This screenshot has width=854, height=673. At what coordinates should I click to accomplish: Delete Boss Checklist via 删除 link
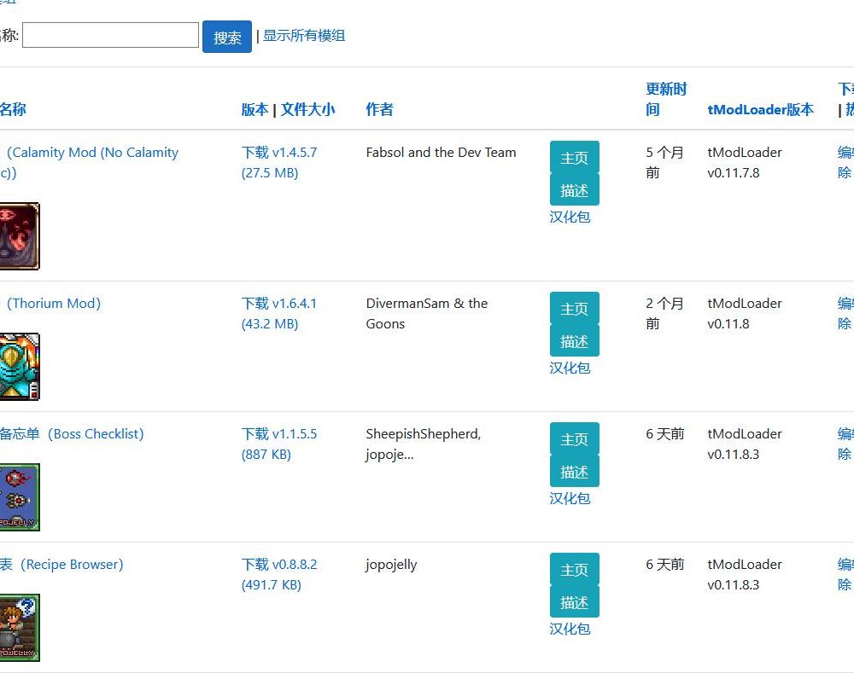pyautogui.click(x=844, y=454)
